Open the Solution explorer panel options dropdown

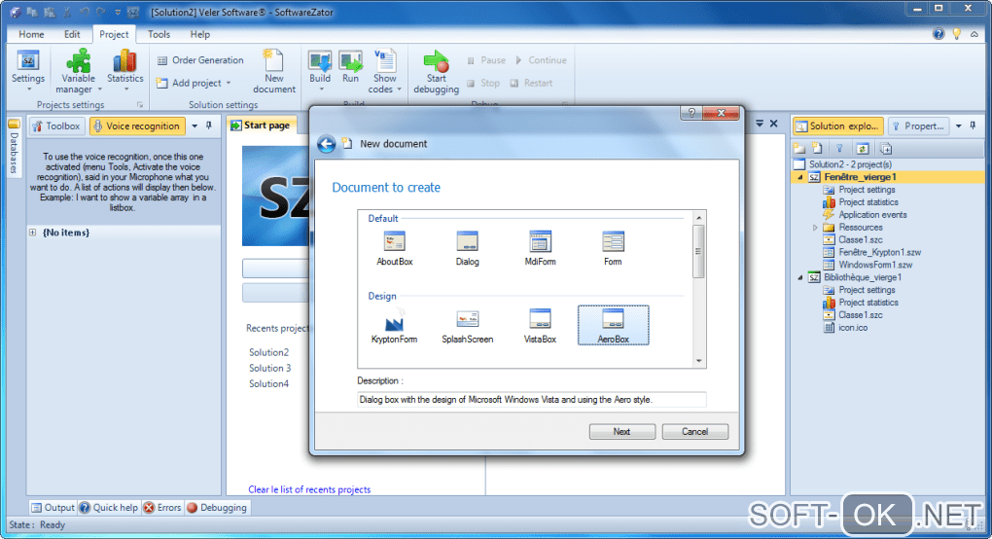(x=959, y=126)
